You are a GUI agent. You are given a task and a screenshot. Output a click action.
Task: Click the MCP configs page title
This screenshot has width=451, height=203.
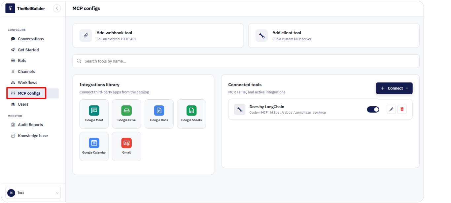86,8
